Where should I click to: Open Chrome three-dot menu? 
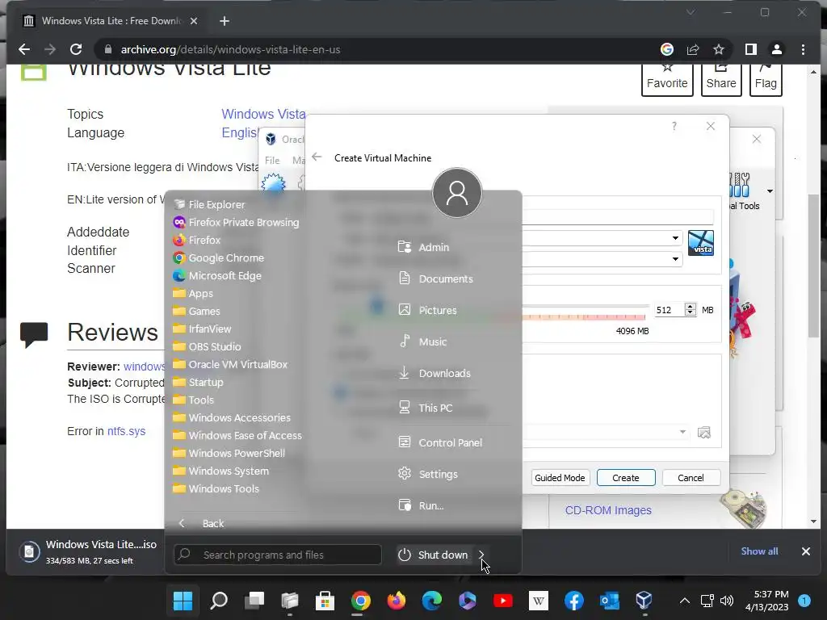[804, 49]
